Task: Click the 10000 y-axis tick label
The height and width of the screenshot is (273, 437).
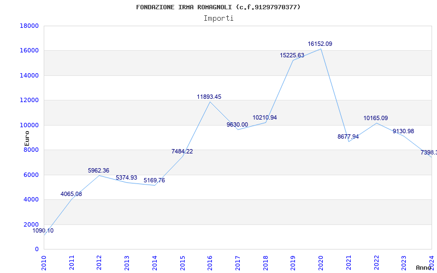Action: tap(29, 126)
